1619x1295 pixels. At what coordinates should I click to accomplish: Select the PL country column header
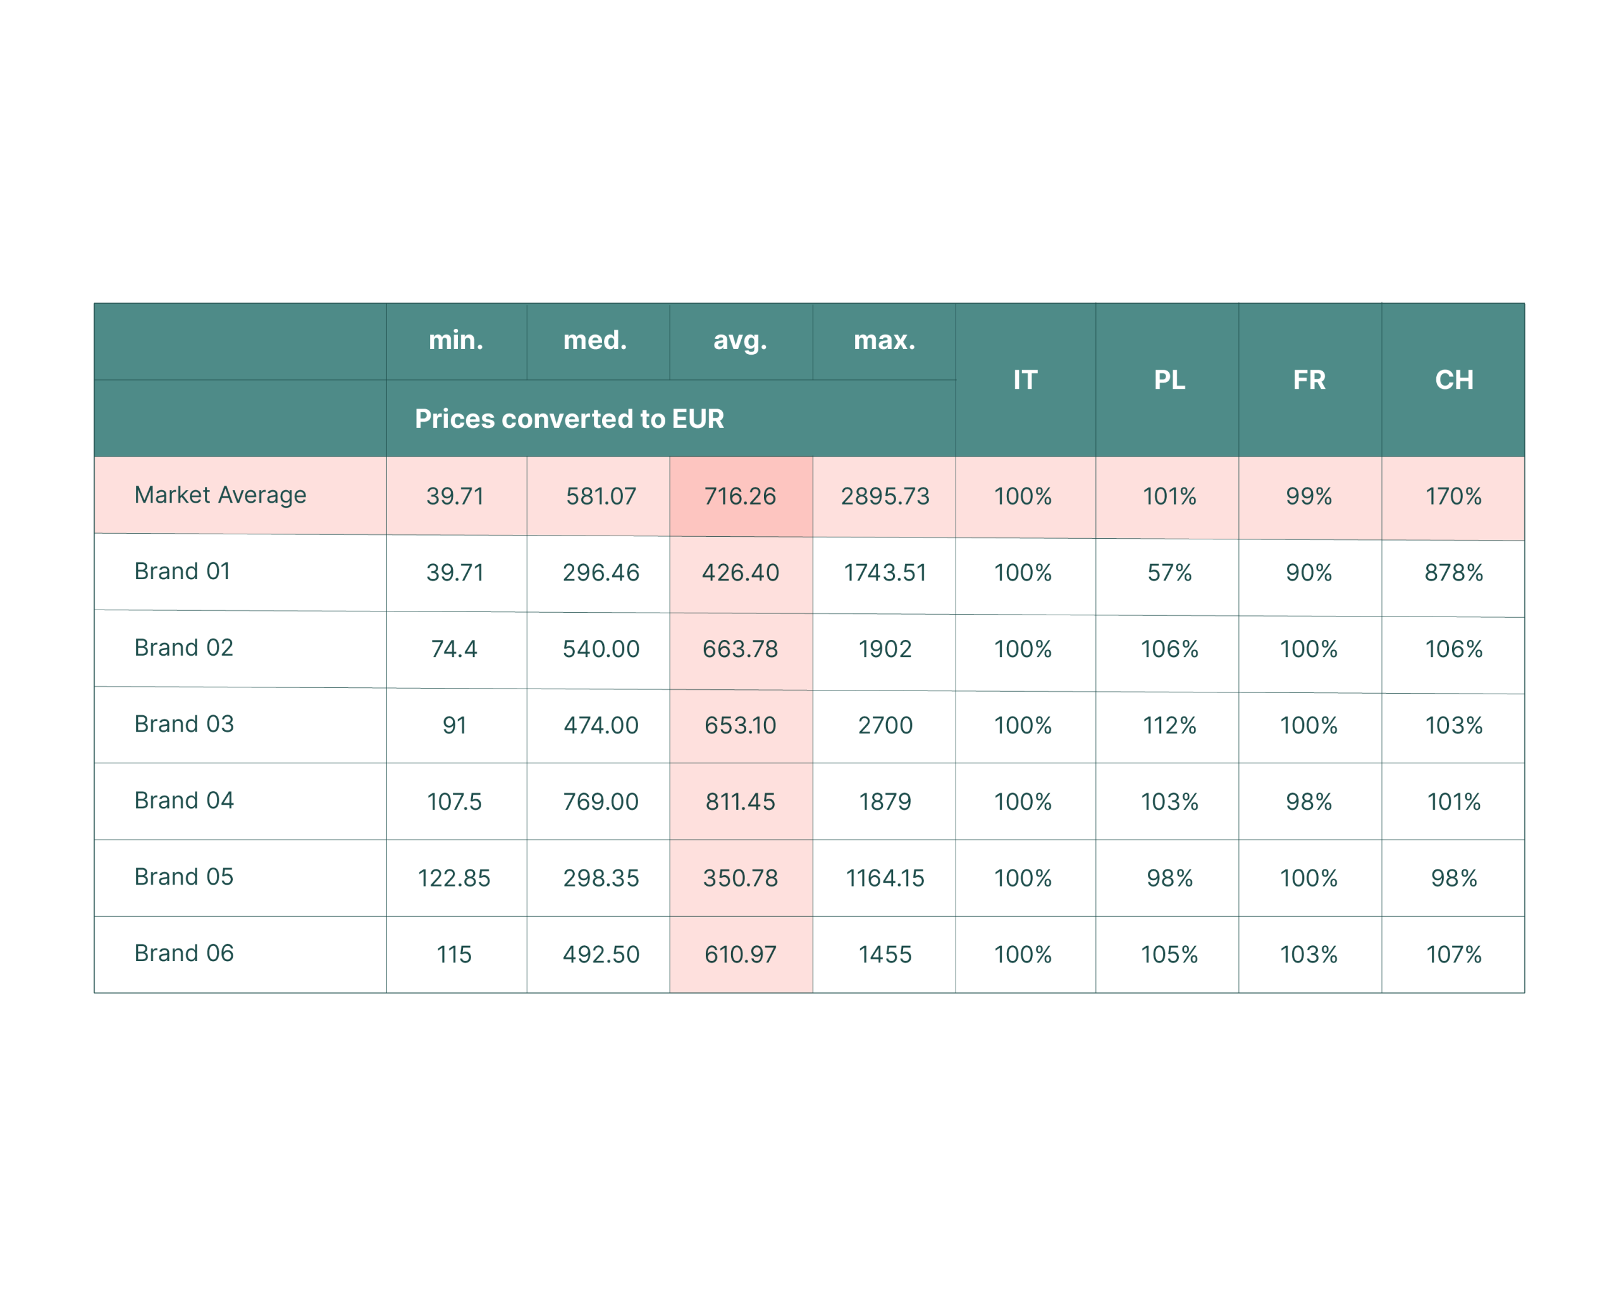[x=1169, y=380]
